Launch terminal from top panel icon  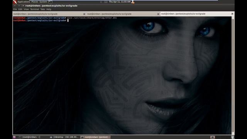(50, 2)
